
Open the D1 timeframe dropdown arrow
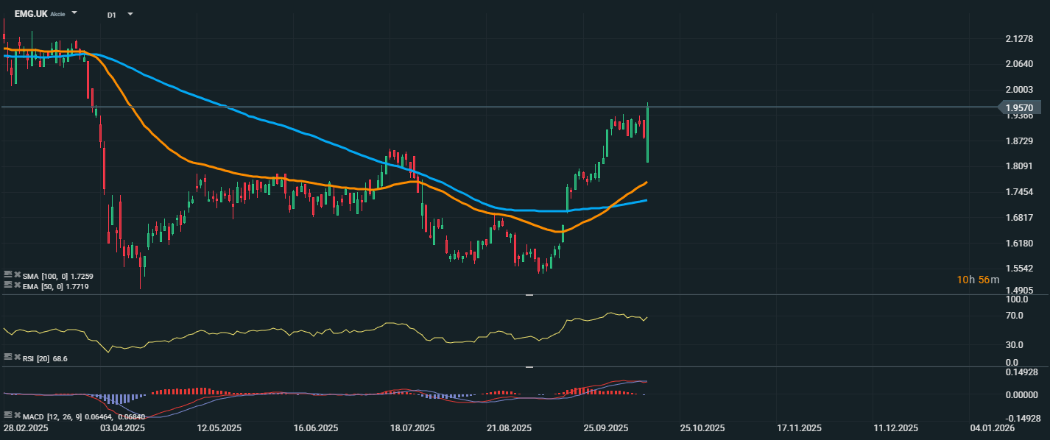(130, 14)
